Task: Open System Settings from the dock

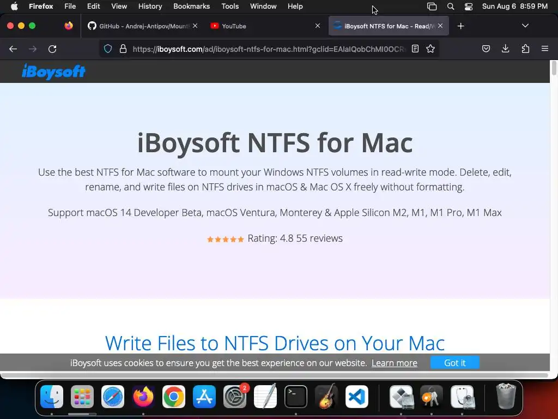Action: pos(235,396)
